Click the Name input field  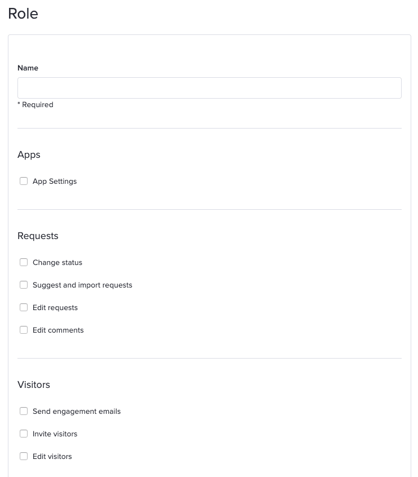pos(210,88)
